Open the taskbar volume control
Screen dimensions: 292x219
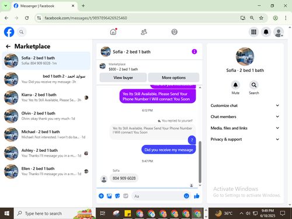tap(248, 213)
